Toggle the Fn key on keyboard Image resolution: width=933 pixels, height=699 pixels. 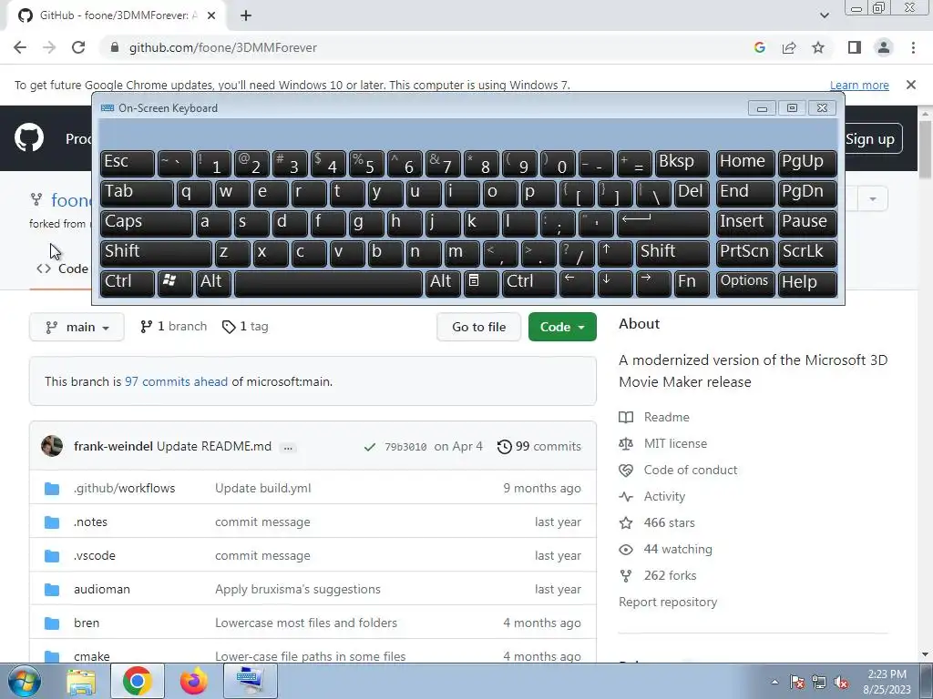[692, 282]
